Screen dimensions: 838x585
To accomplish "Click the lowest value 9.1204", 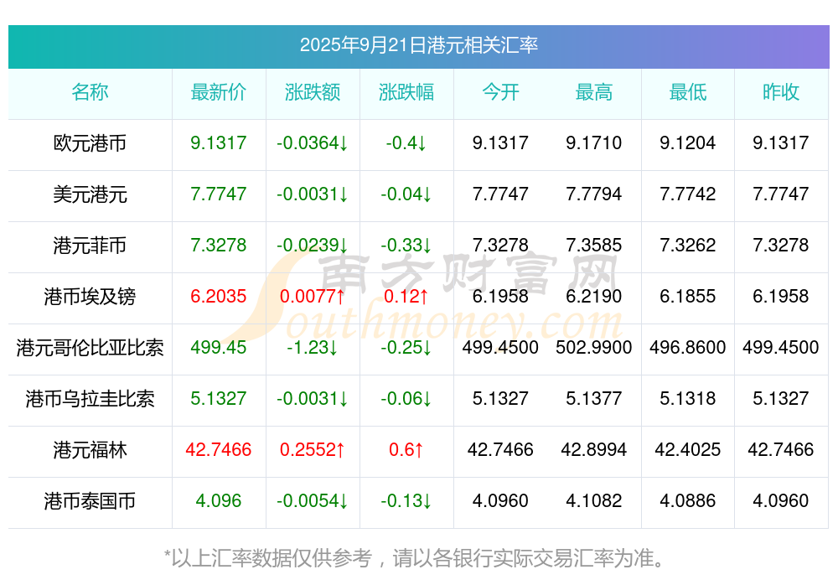I will pyautogui.click(x=688, y=142).
